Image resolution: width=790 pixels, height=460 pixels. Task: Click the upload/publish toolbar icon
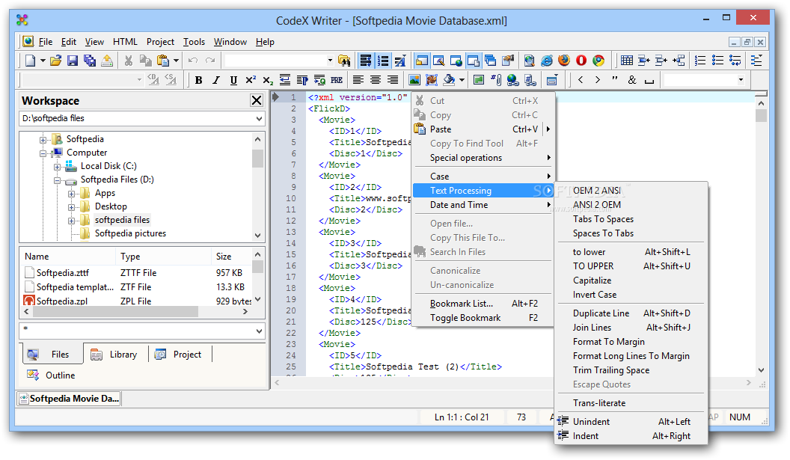click(x=107, y=61)
